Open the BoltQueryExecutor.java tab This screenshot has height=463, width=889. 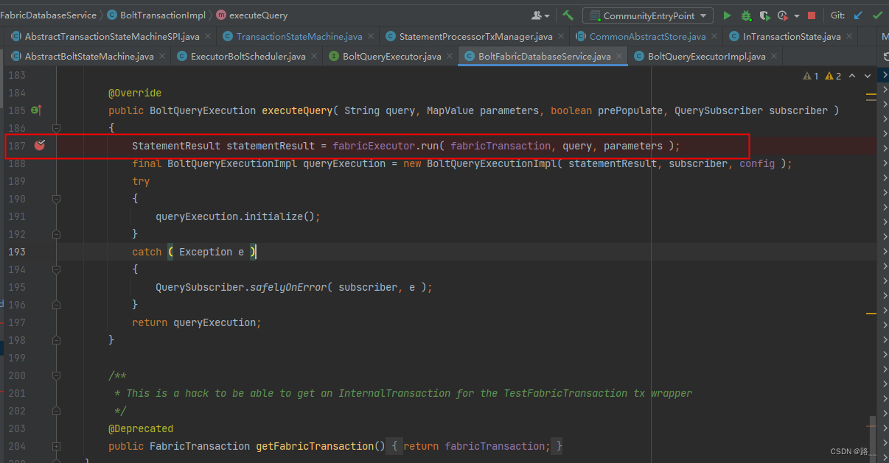(391, 57)
